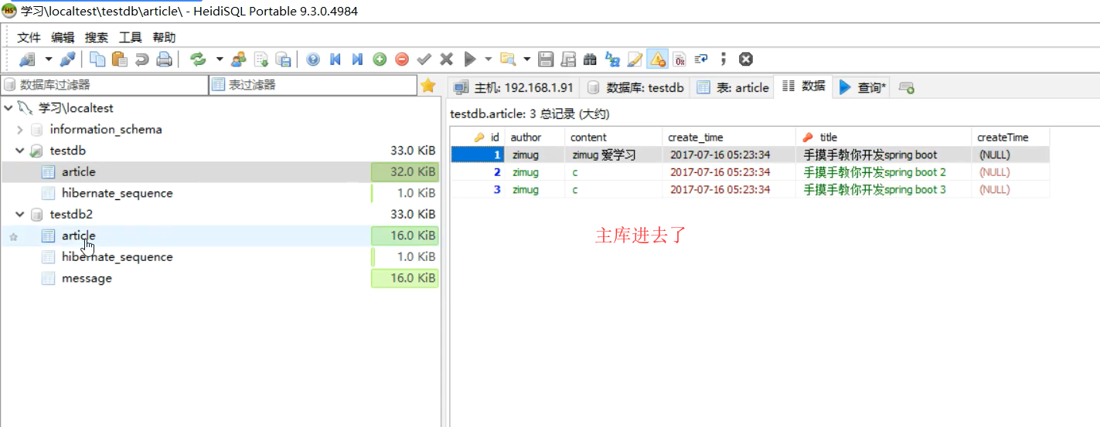The height and width of the screenshot is (427, 1100).
Task: Collapse the testdb2 database node
Action: 20,215
